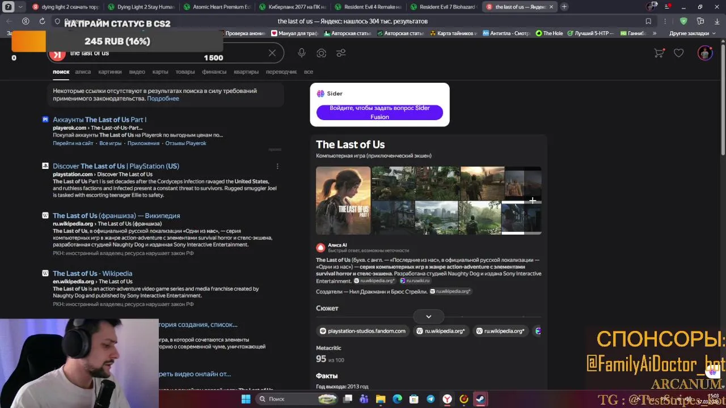Clear the search query with X
The width and height of the screenshot is (726, 408).
[x=272, y=53]
